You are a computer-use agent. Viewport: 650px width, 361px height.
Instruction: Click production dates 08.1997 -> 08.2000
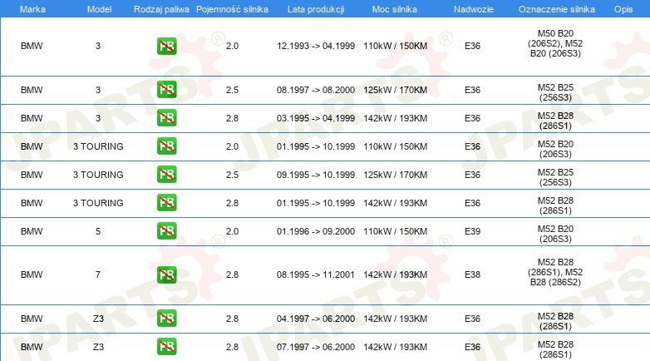316,90
